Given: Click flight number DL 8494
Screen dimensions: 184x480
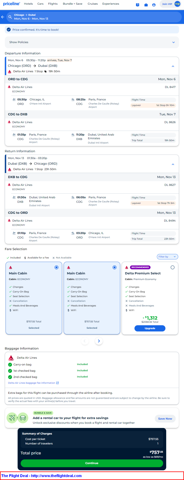Looking at the screenshot, I should point(170,220).
